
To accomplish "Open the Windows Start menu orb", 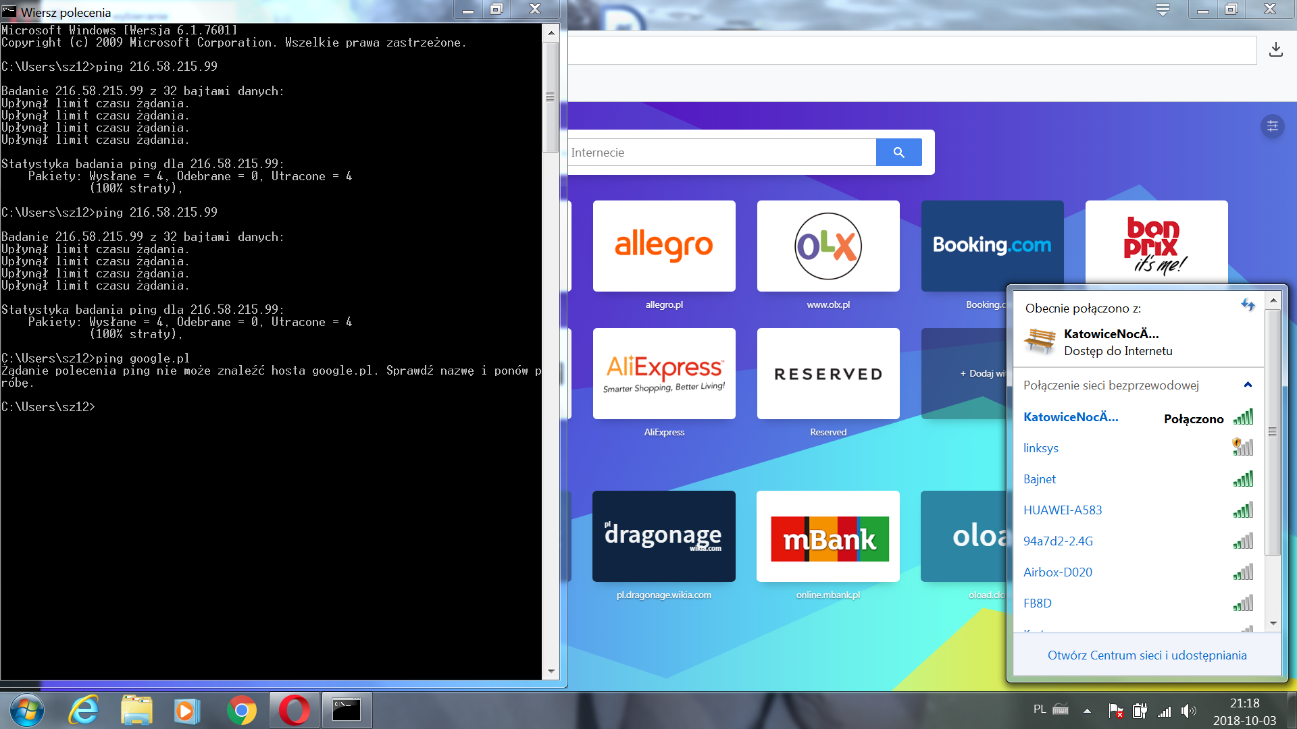I will [27, 711].
